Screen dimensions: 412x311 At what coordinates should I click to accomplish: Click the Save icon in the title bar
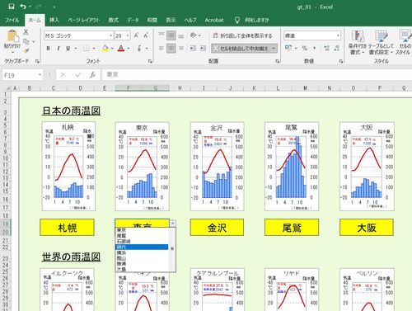coord(12,7)
